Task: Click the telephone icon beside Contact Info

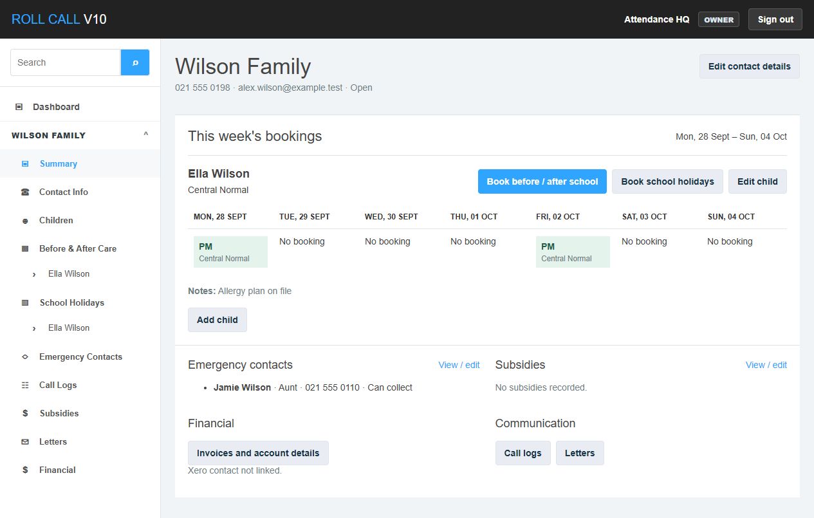Action: click(25, 192)
